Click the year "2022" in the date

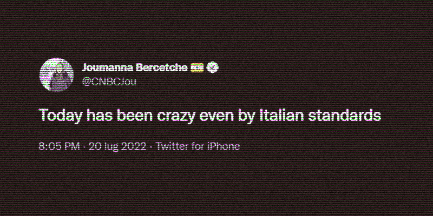(135, 146)
